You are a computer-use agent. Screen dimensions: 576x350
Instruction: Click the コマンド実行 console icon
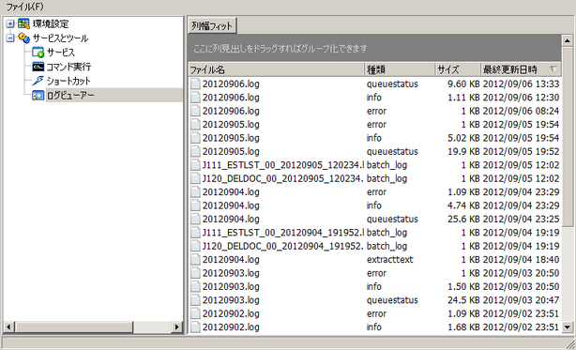coord(38,67)
